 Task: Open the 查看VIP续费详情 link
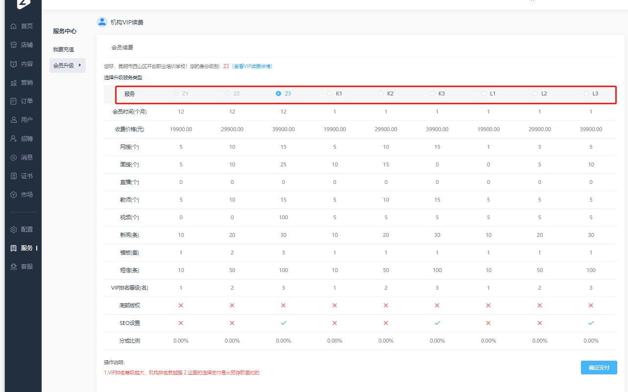pyautogui.click(x=252, y=66)
